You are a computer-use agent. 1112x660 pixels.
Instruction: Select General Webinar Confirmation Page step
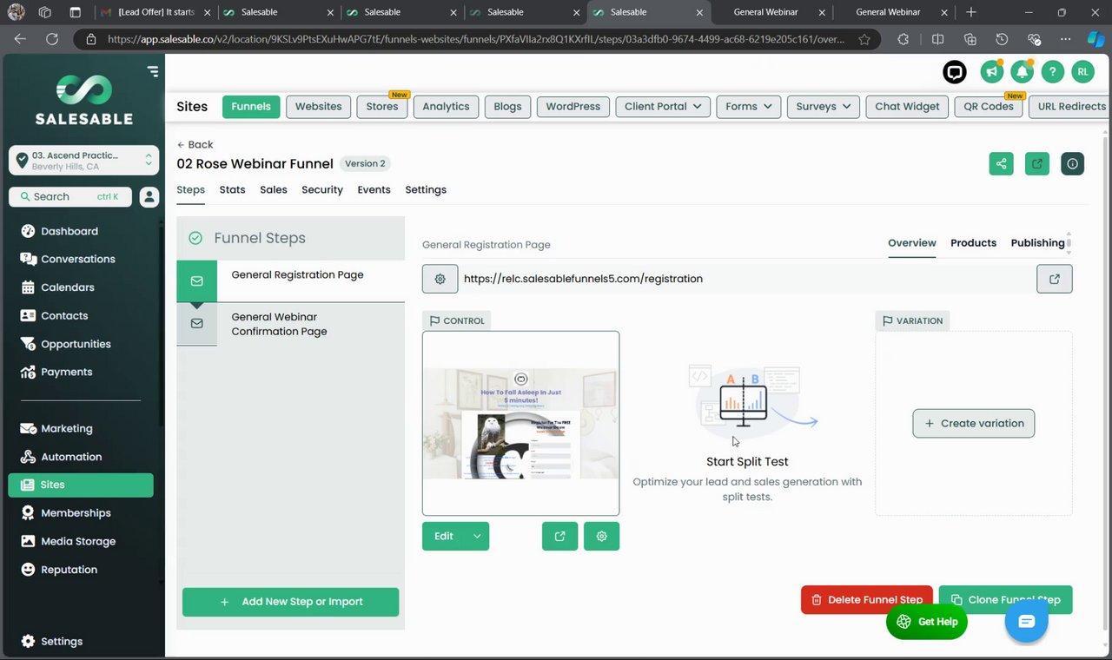pos(290,324)
